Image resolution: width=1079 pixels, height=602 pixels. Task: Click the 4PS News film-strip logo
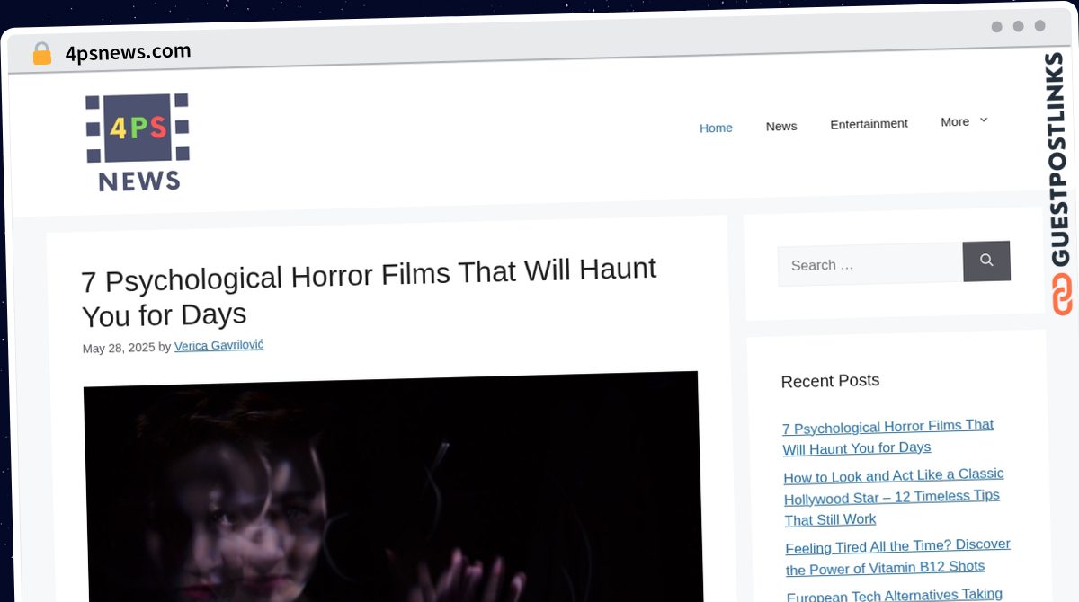click(x=138, y=142)
